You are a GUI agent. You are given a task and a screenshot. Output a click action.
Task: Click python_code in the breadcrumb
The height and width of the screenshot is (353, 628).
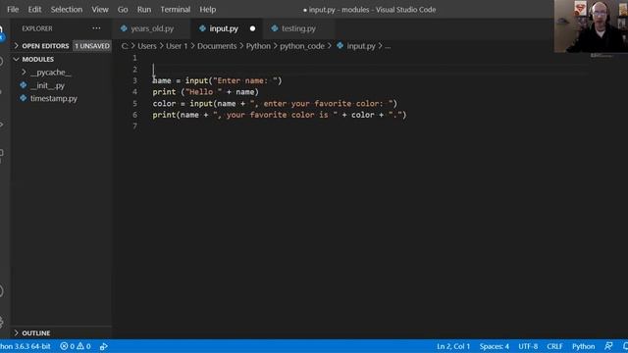click(302, 46)
